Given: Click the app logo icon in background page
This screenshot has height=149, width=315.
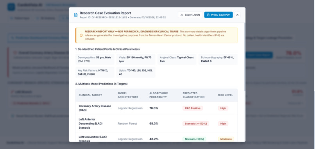Looking at the screenshot, I should click(11, 7).
